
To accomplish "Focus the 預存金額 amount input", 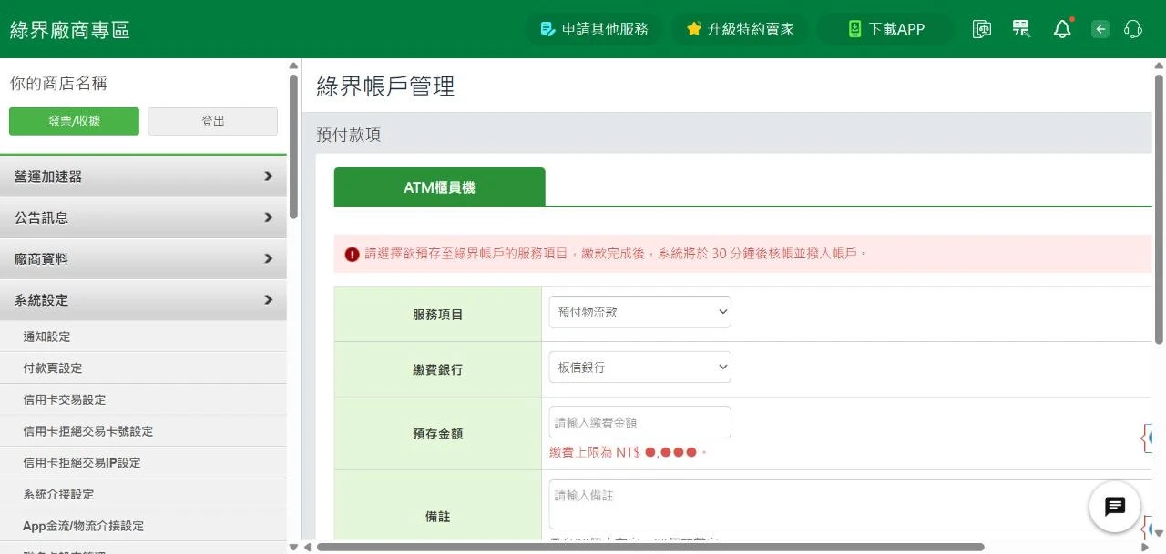I will (x=639, y=422).
